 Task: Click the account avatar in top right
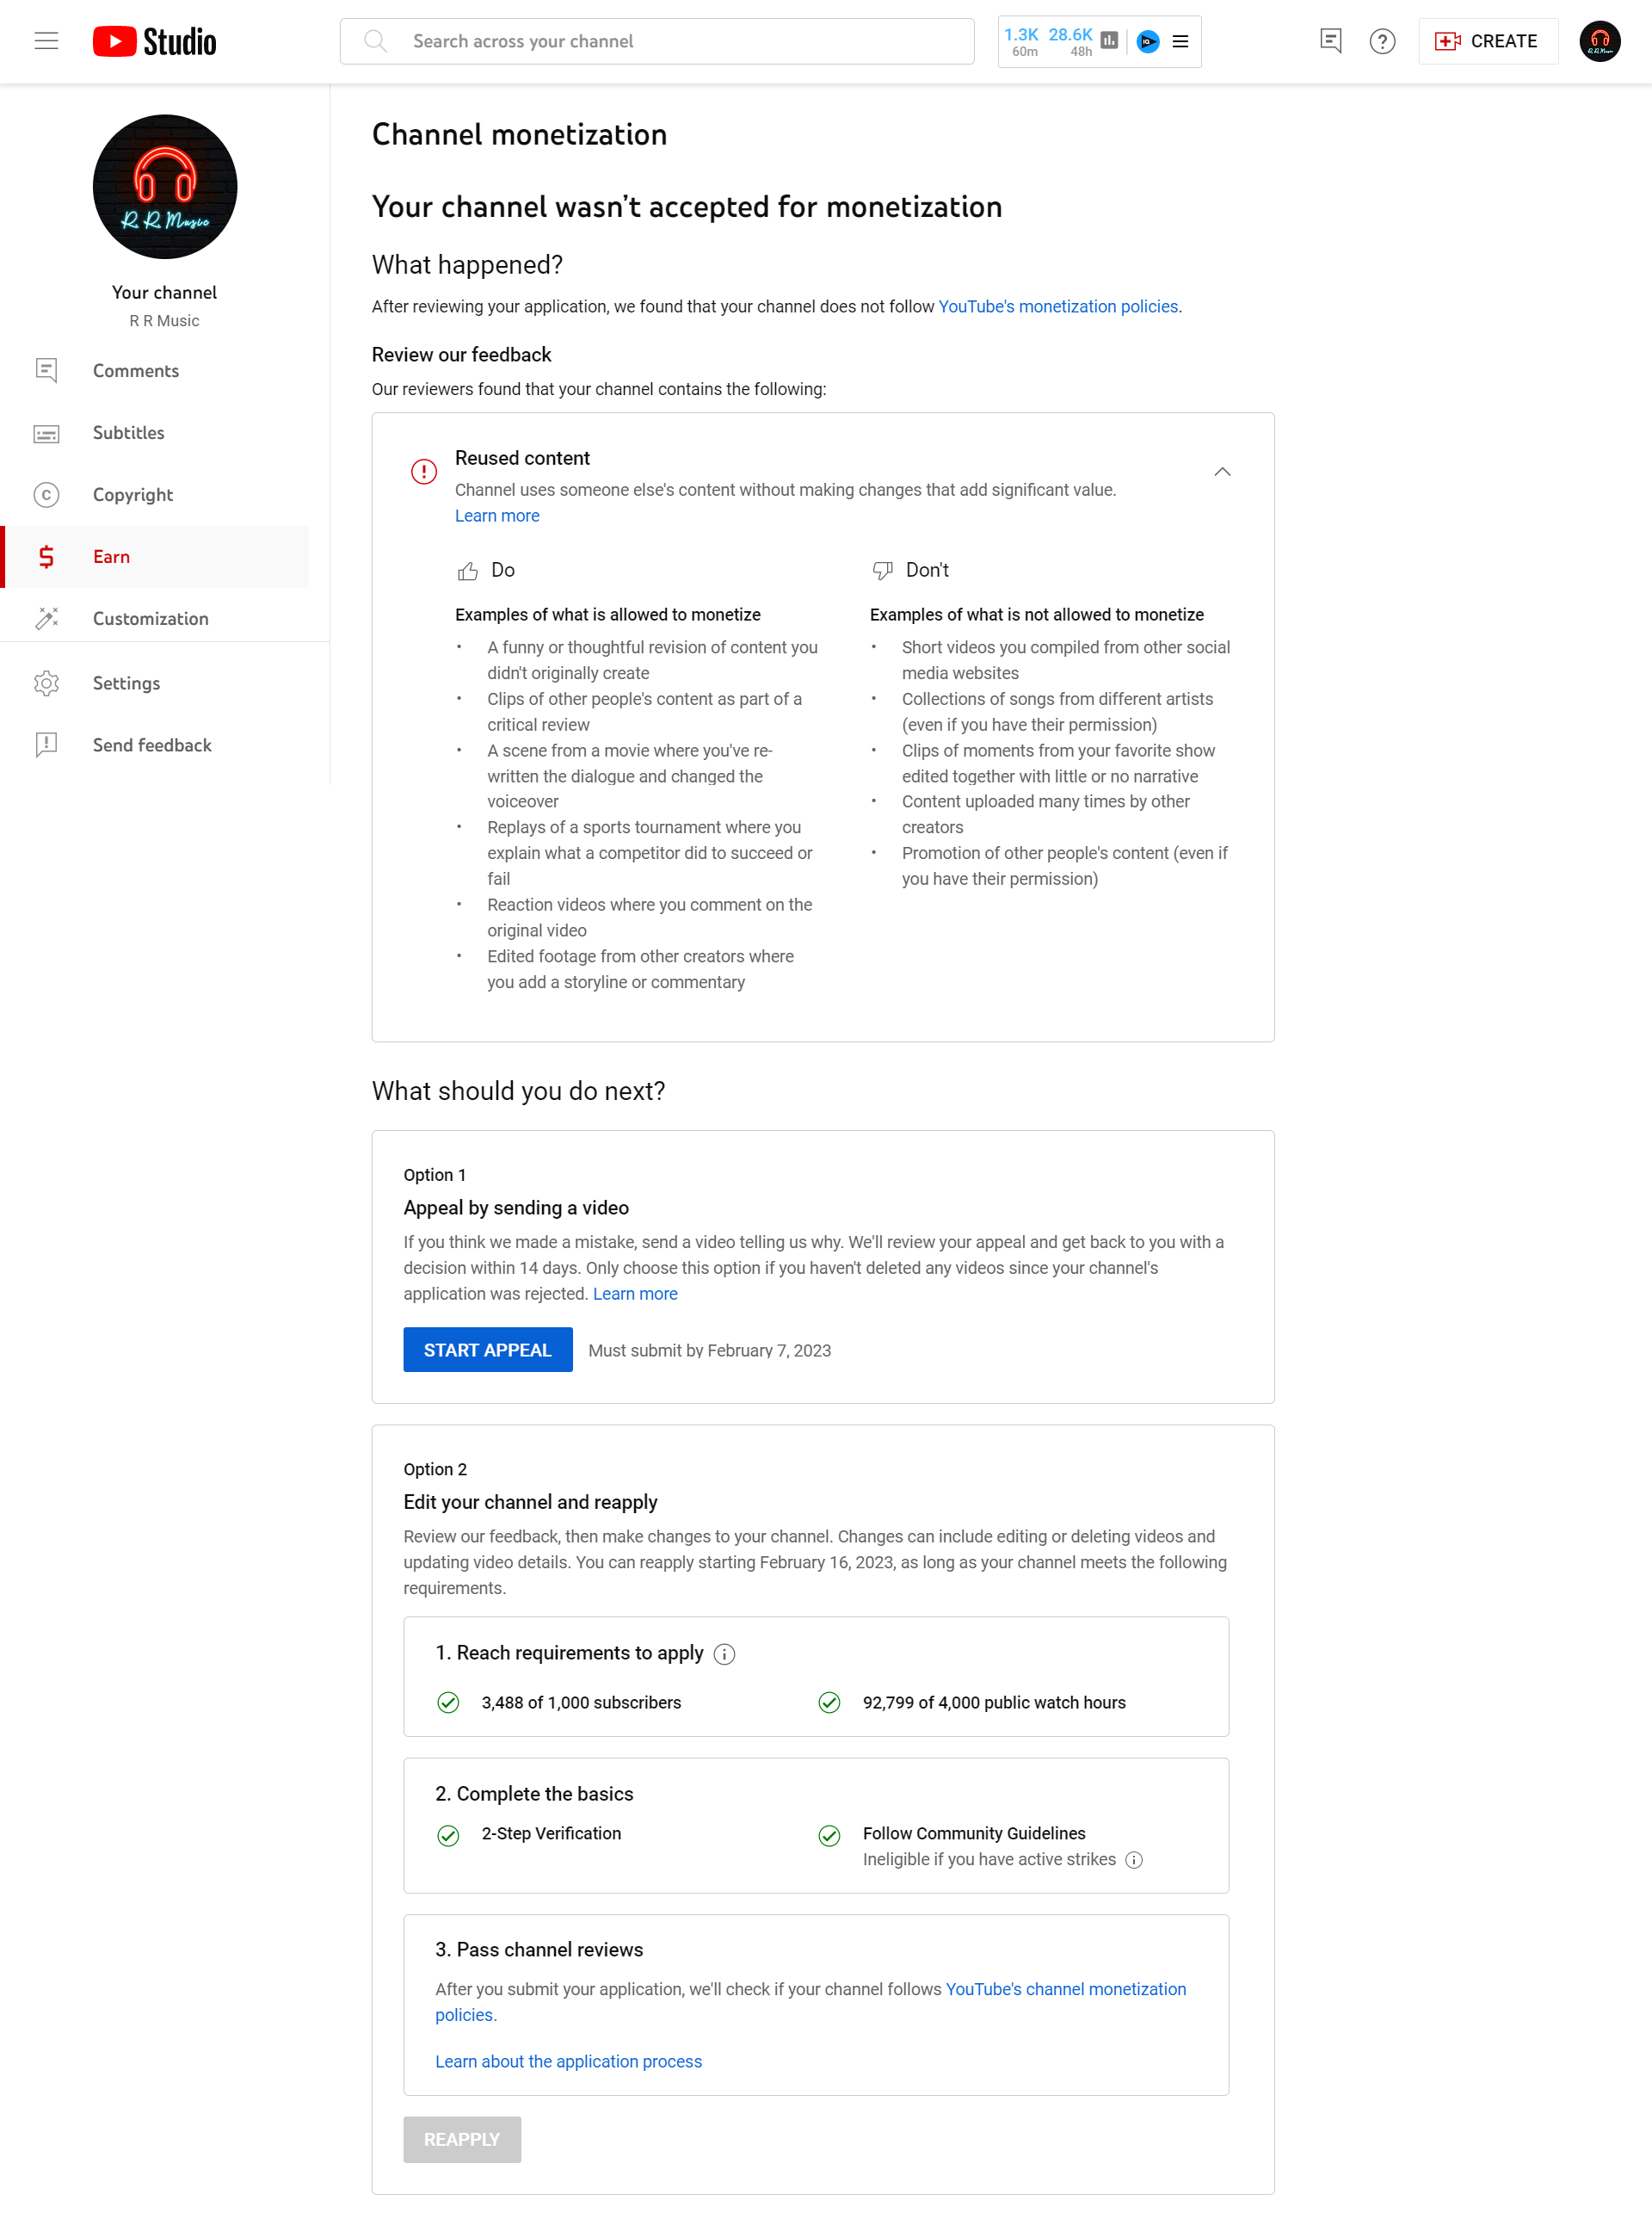[1599, 41]
